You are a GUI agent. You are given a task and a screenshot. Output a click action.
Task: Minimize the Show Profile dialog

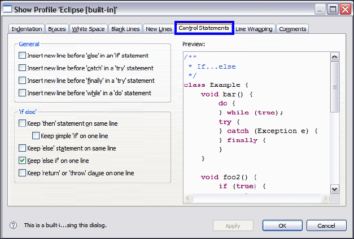319,10
